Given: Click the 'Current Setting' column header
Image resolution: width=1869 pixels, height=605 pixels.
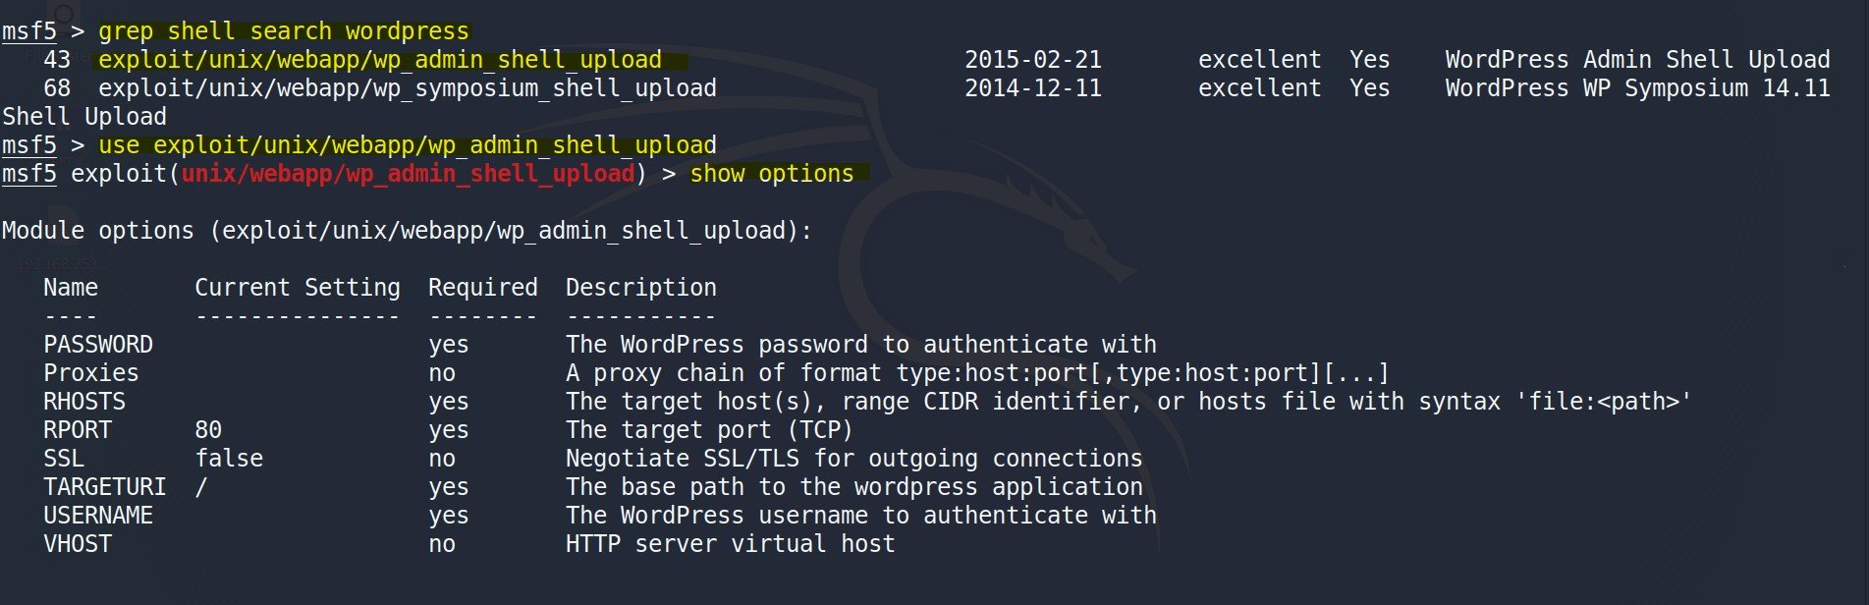Looking at the screenshot, I should coord(298,288).
